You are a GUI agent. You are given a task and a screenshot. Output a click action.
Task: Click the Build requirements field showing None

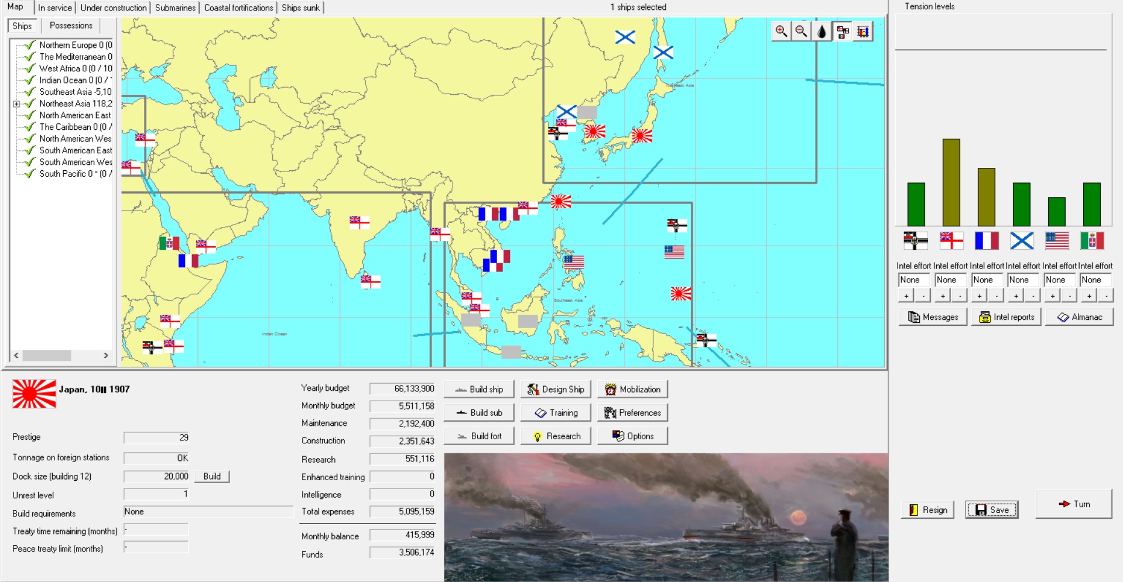click(x=208, y=512)
